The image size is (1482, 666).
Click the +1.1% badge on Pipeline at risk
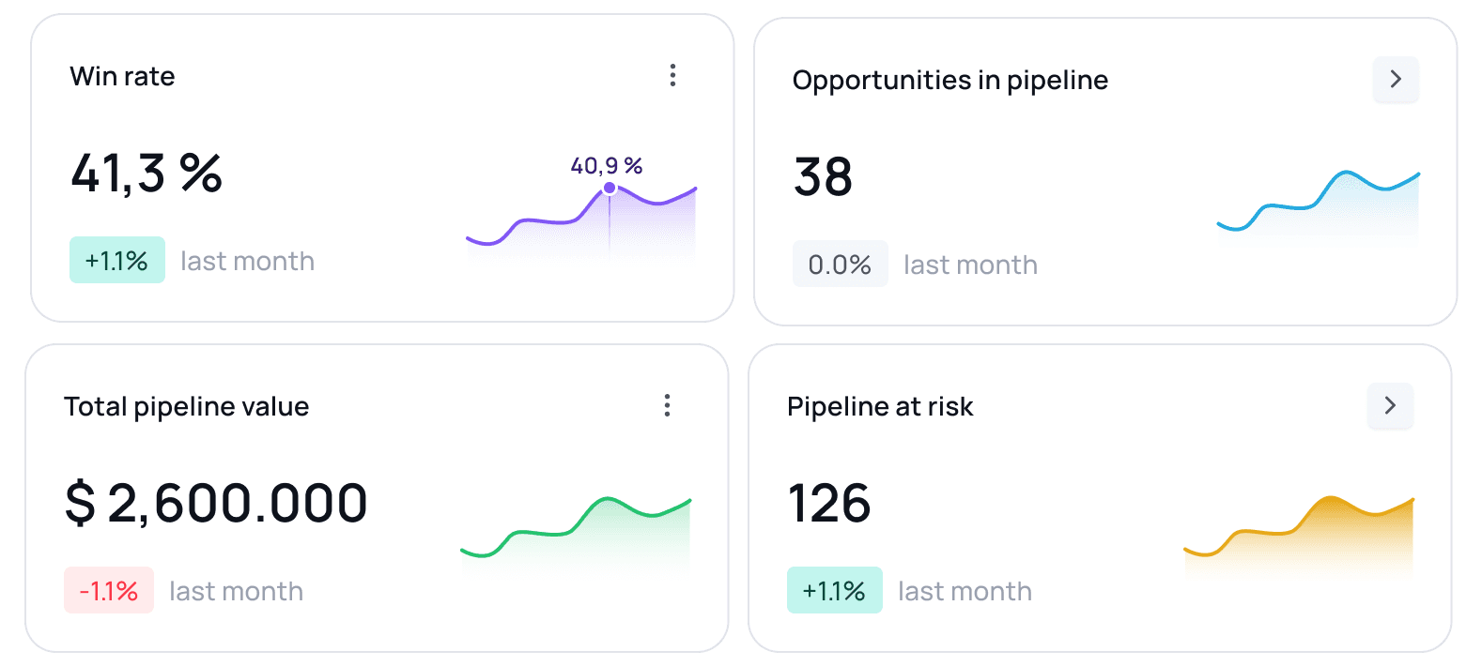[834, 591]
